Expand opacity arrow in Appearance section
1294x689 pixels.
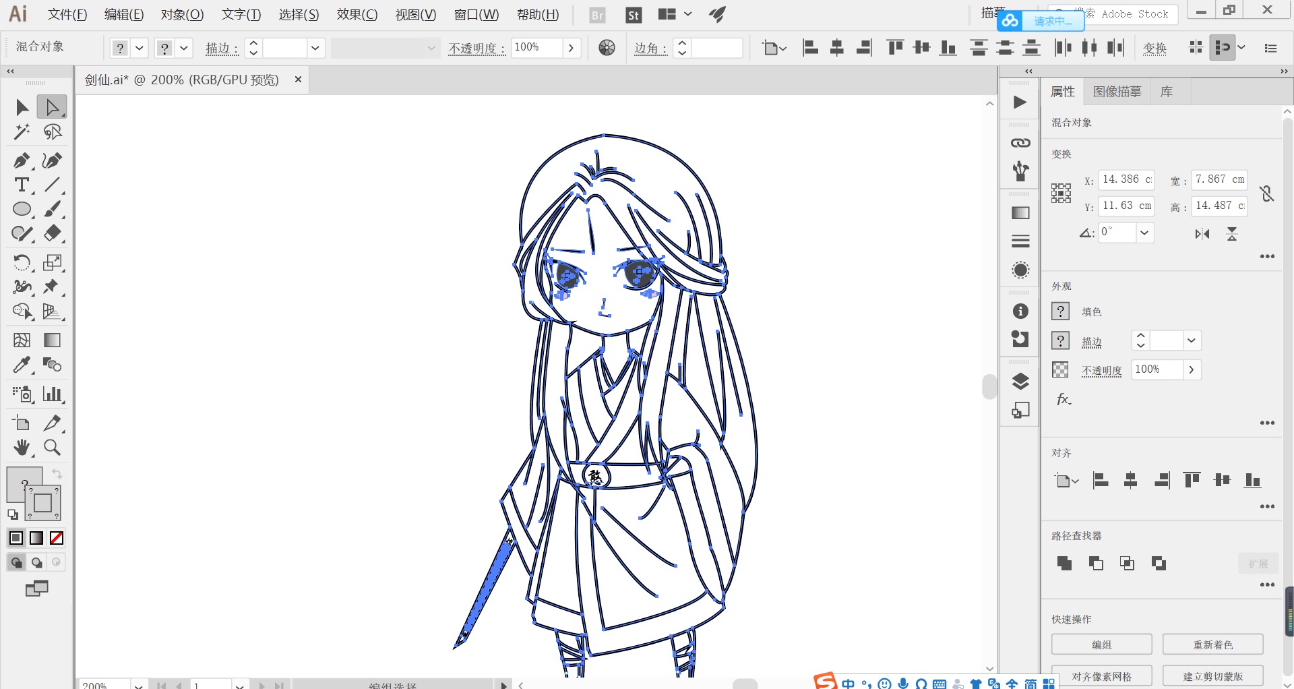pos(1192,369)
